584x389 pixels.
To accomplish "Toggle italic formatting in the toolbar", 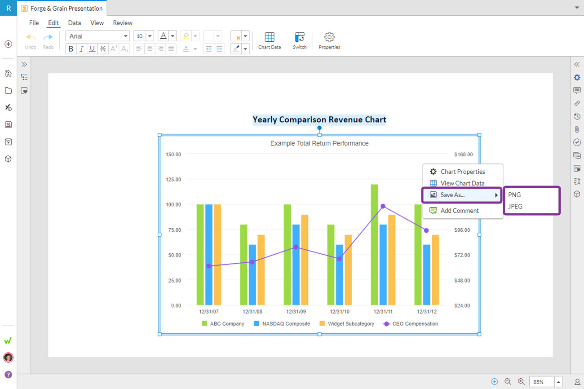I will point(81,49).
